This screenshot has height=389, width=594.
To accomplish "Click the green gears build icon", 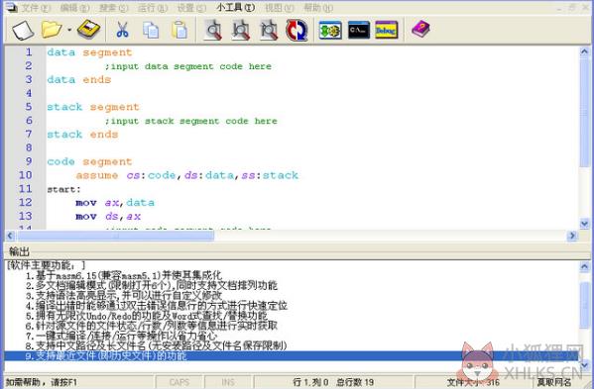I will (x=330, y=31).
